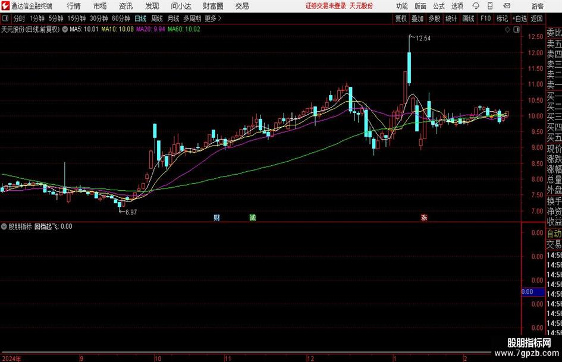
Task: Click the 标记 mark toolbar button
Action: [x=502, y=18]
